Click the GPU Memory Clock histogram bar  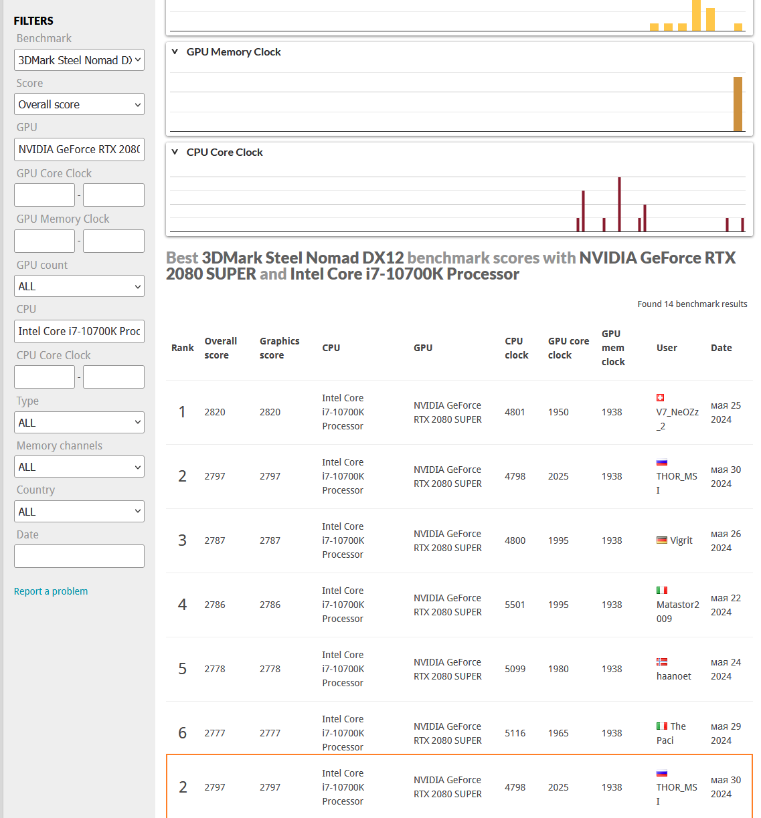coord(738,104)
